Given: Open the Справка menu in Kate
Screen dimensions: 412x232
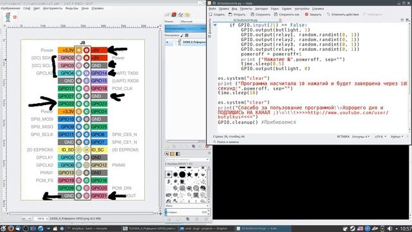Looking at the screenshot, I should coord(318,8).
